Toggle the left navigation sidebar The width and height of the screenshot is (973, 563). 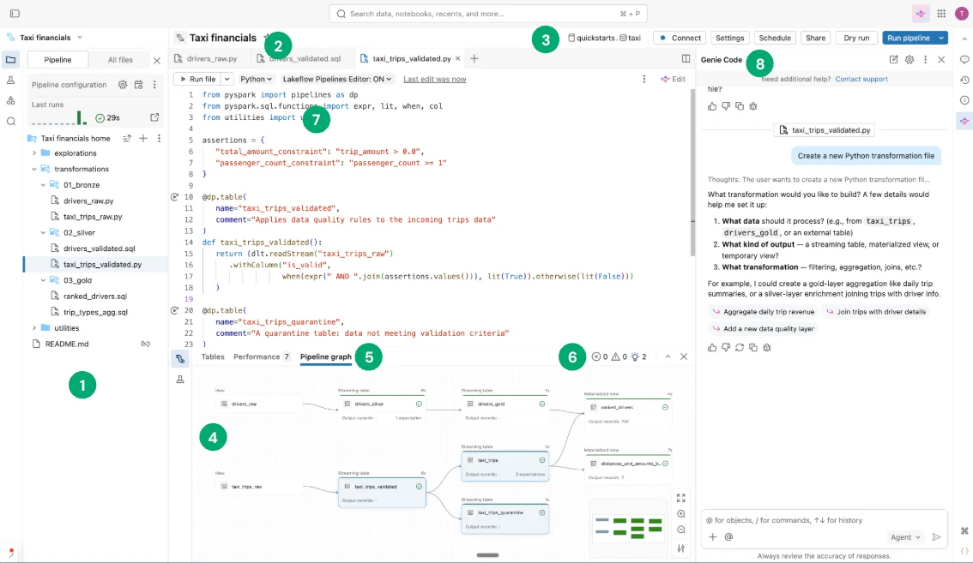pos(15,14)
